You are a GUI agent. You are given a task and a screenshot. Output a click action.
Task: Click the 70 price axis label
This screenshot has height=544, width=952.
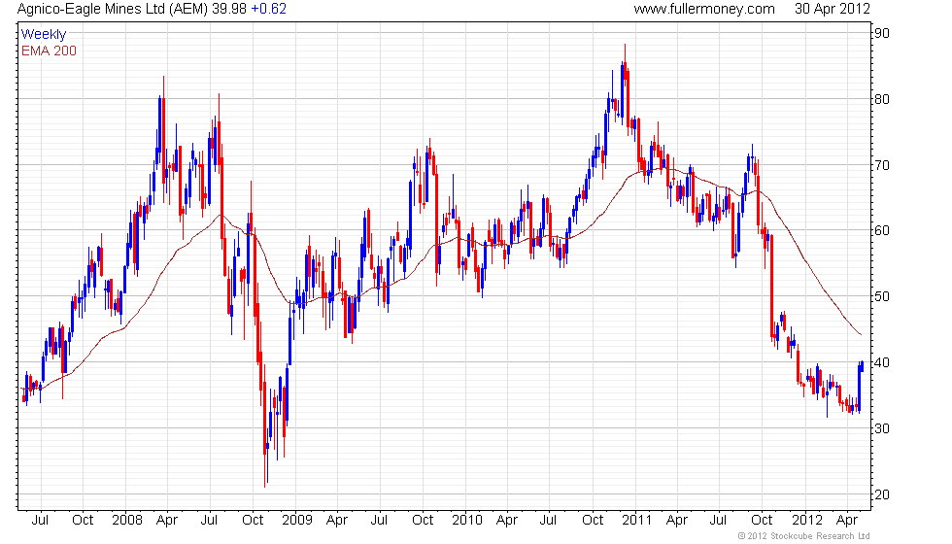pyautogui.click(x=882, y=165)
